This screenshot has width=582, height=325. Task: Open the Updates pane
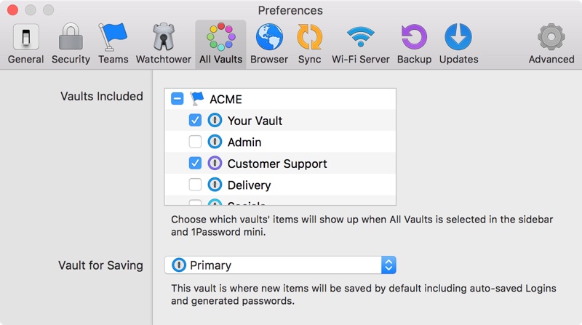(458, 44)
